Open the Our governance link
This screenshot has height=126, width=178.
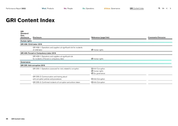[99, 73]
